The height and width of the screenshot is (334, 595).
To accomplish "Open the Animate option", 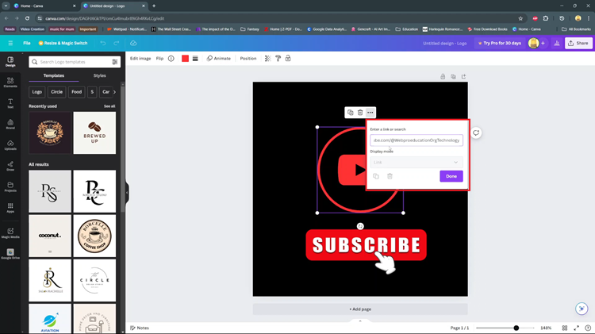I will coord(219,59).
